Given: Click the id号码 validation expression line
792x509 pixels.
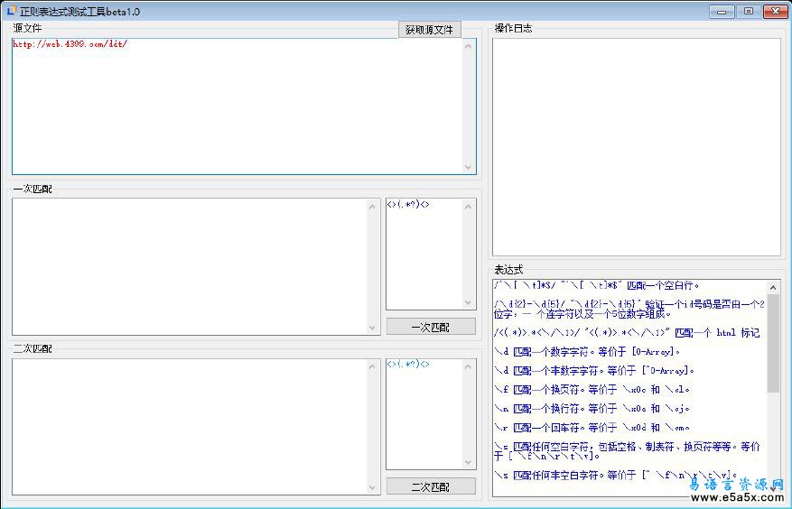Looking at the screenshot, I should (629, 309).
